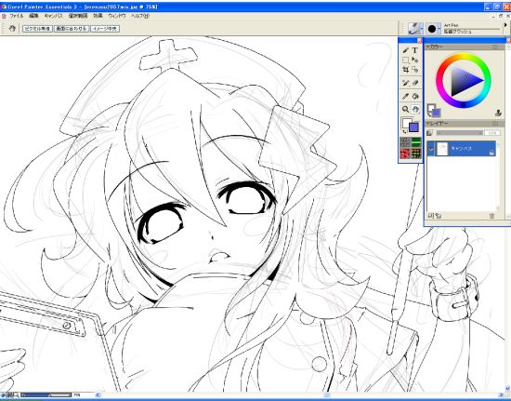Viewport: 511px width, 401px height.
Task: Click the blue main color swatch in toolbox
Action: 413,127
